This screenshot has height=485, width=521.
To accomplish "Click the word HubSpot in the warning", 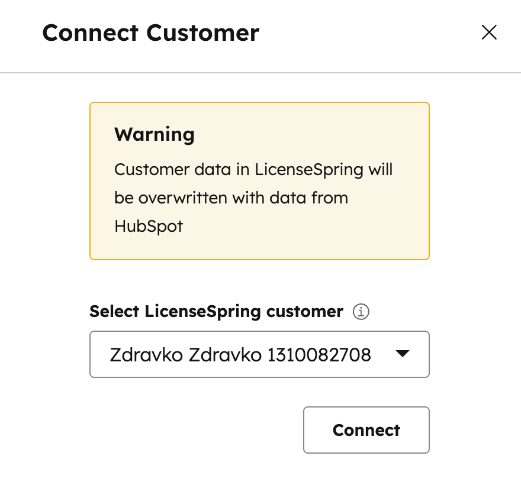I will pyautogui.click(x=149, y=226).
